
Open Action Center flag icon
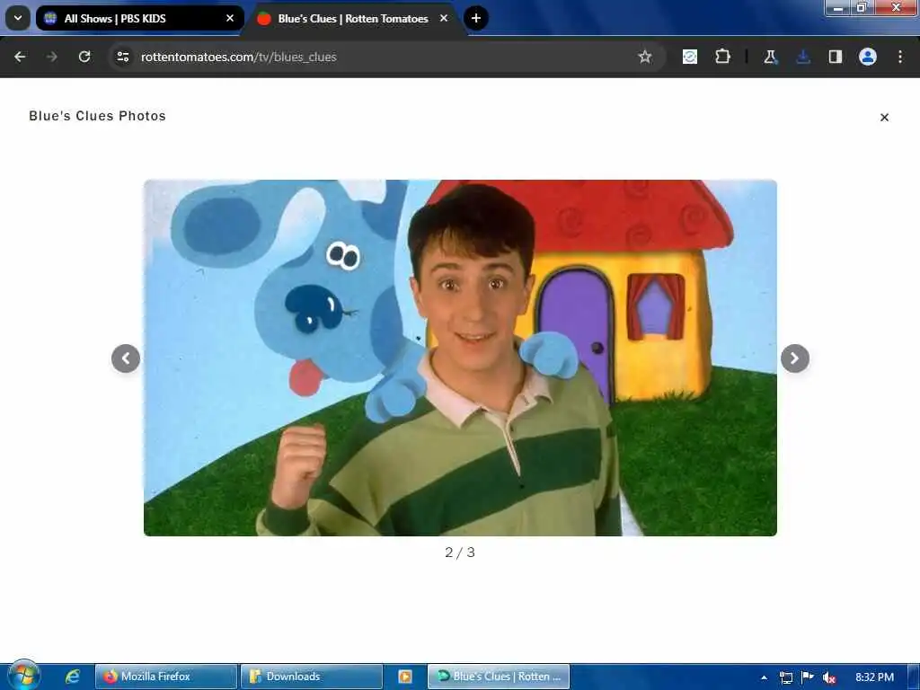click(808, 677)
